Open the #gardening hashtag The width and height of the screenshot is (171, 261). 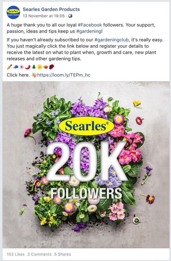[x=89, y=31]
